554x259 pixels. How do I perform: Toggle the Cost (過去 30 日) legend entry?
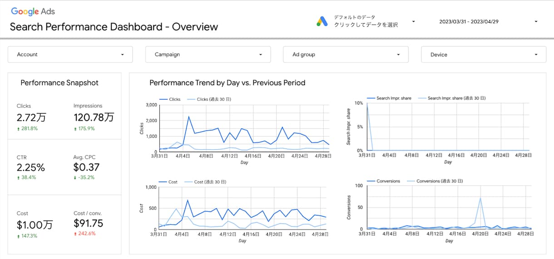(x=205, y=182)
